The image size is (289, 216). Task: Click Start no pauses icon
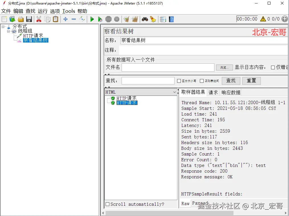pyautogui.click(x=100, y=19)
